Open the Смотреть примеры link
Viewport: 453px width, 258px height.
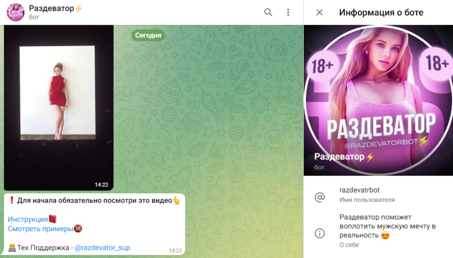coord(41,229)
